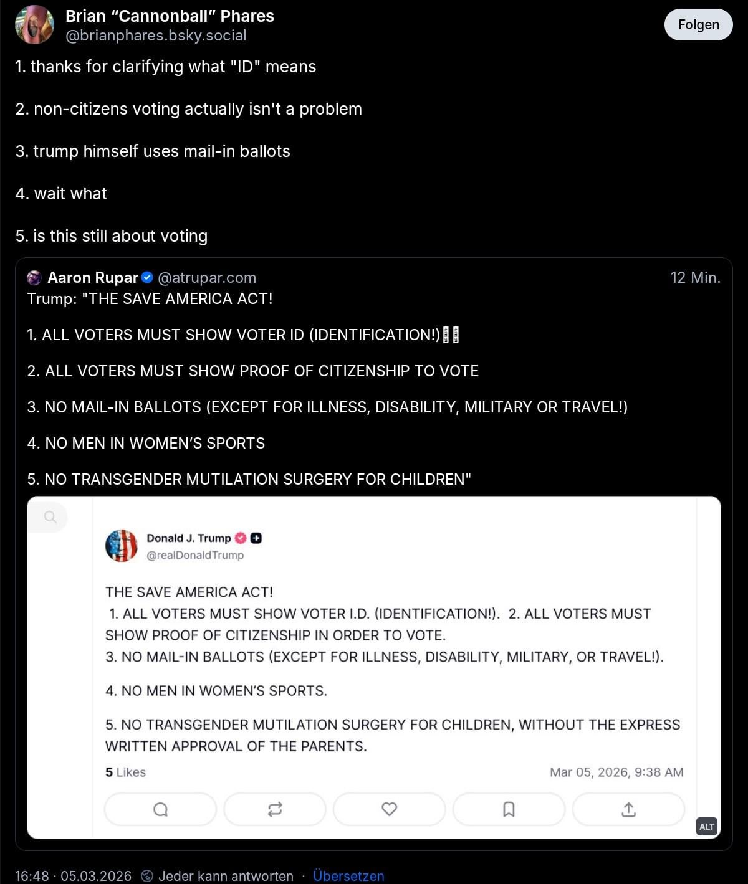Click Aaron Rupar's blue verified badge
Viewport: 748px width, 884px height.
tap(148, 277)
